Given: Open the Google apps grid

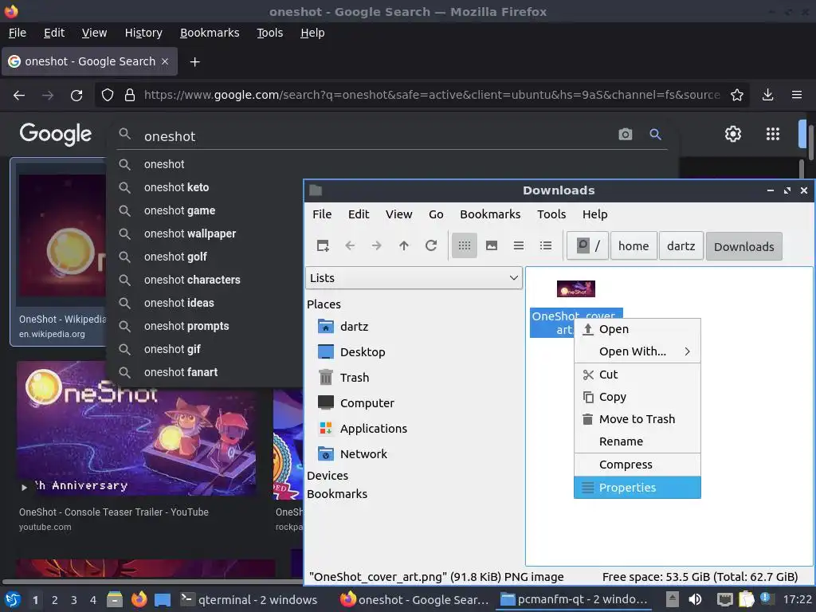Looking at the screenshot, I should coord(773,134).
